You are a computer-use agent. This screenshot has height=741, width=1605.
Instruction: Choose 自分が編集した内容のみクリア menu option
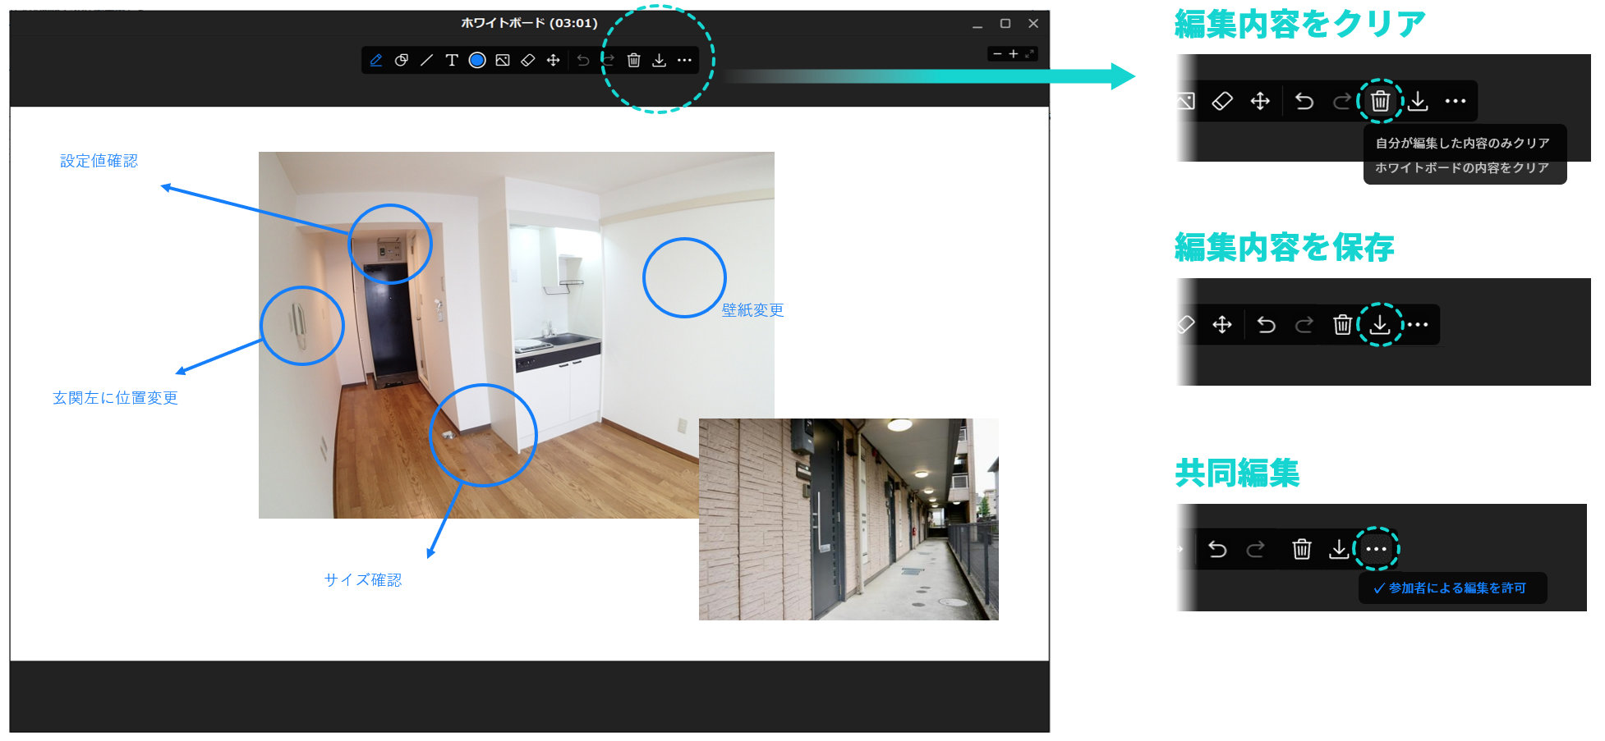(1462, 143)
